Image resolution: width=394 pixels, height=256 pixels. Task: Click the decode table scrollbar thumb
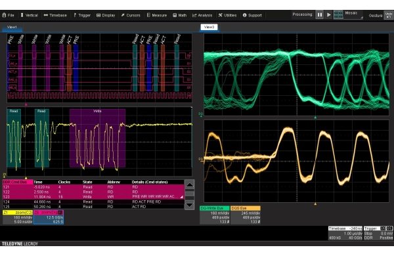(x=190, y=194)
